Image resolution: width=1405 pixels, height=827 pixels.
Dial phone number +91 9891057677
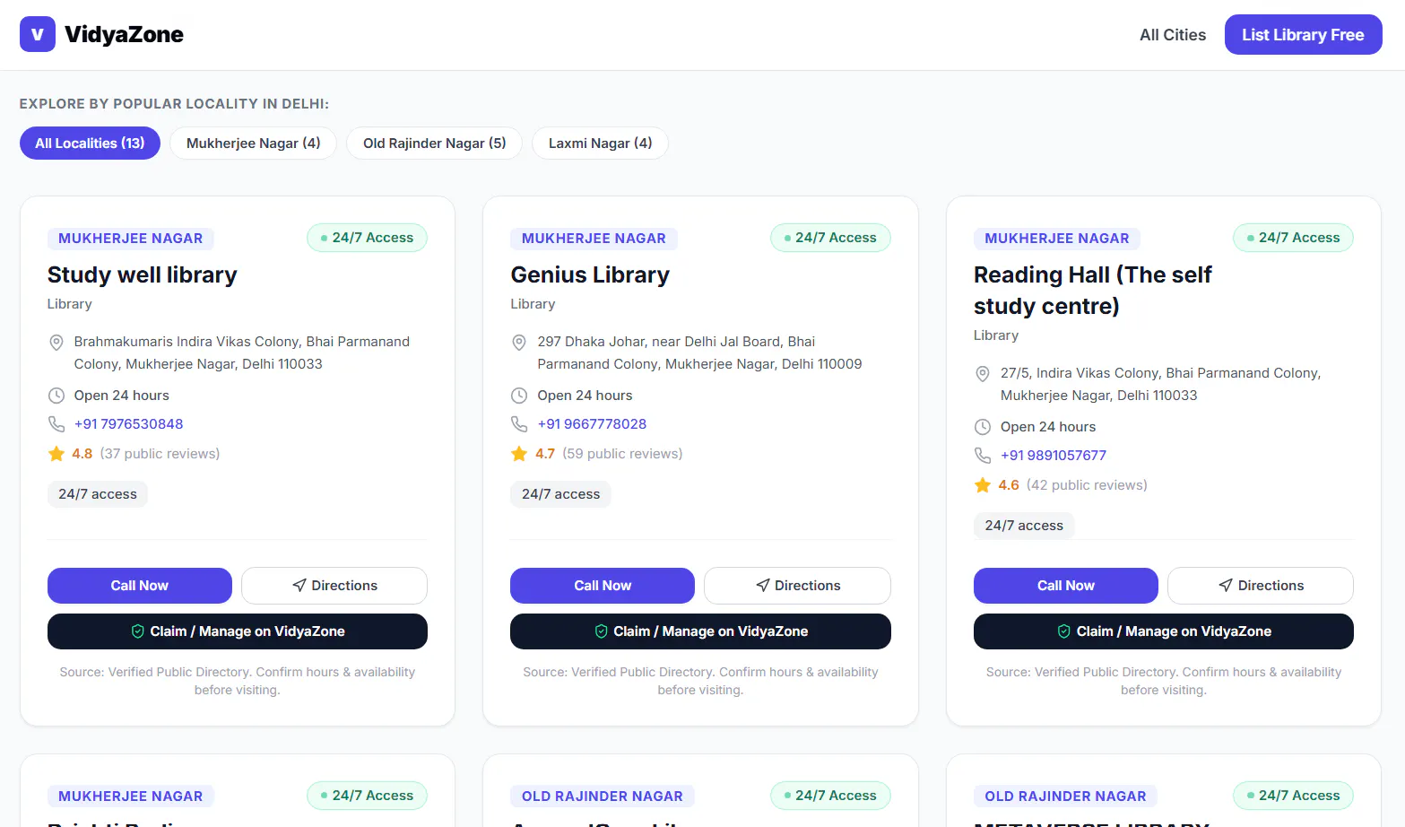pyautogui.click(x=1054, y=456)
